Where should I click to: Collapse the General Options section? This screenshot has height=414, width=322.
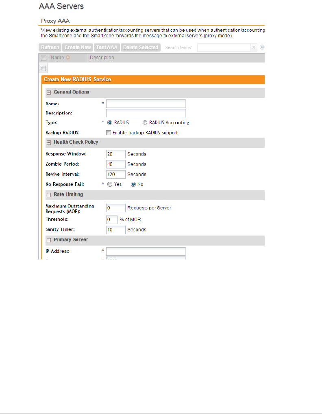pos(49,93)
